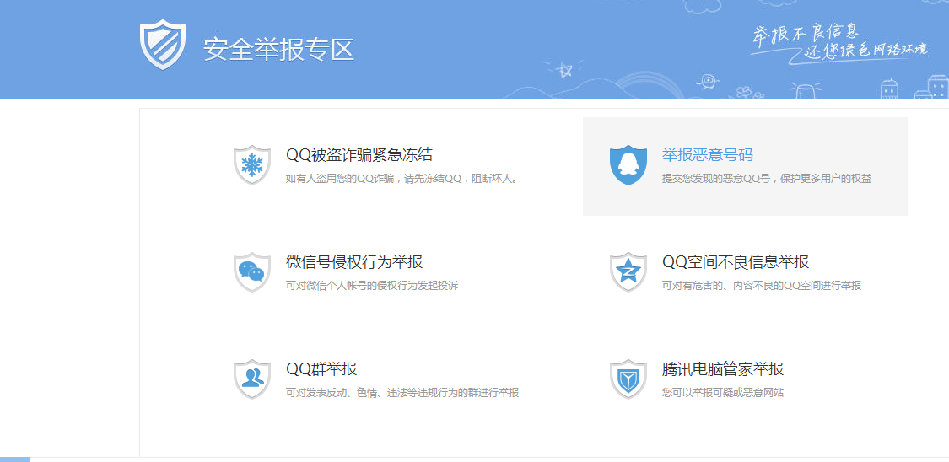949x462 pixels.
Task: Click the QQ group people shield icon
Action: click(x=251, y=379)
